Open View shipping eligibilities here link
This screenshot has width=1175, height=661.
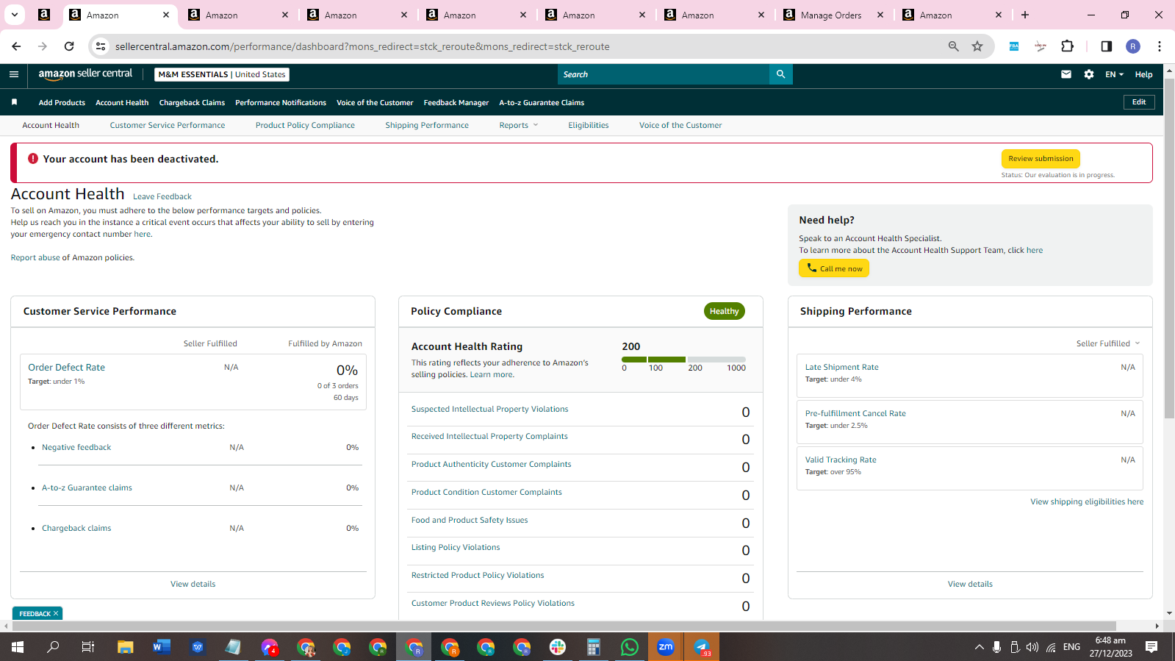(1087, 501)
